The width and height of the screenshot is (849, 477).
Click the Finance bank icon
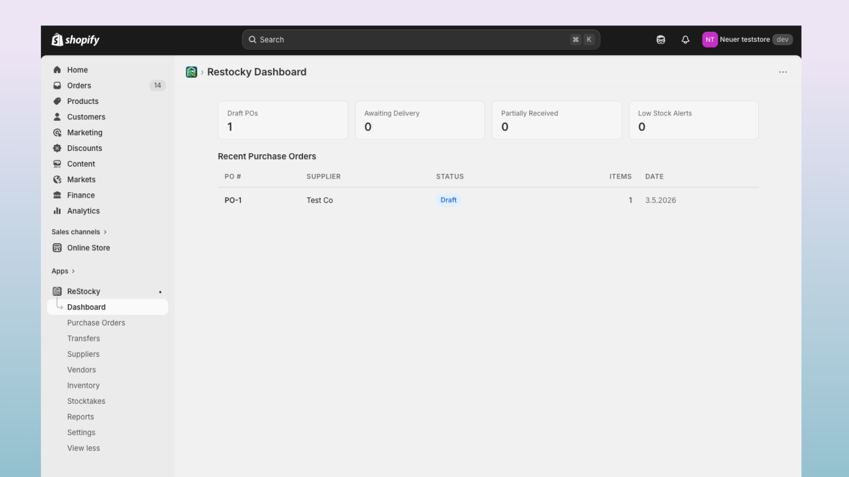pyautogui.click(x=57, y=195)
